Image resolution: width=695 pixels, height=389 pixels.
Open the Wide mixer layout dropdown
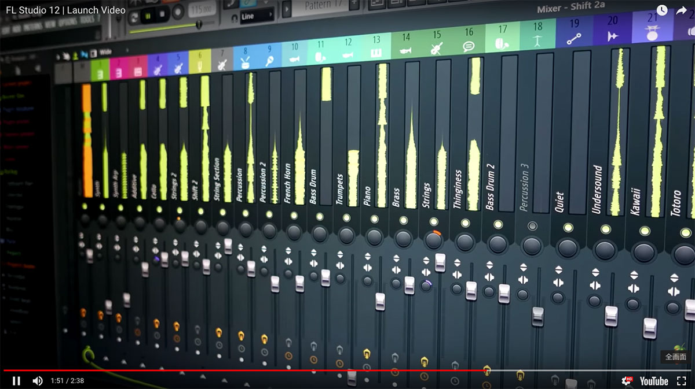(x=106, y=52)
